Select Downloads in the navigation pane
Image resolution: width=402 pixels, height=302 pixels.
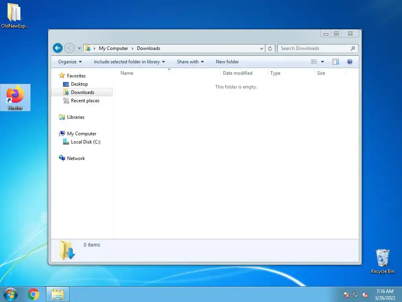(x=82, y=92)
